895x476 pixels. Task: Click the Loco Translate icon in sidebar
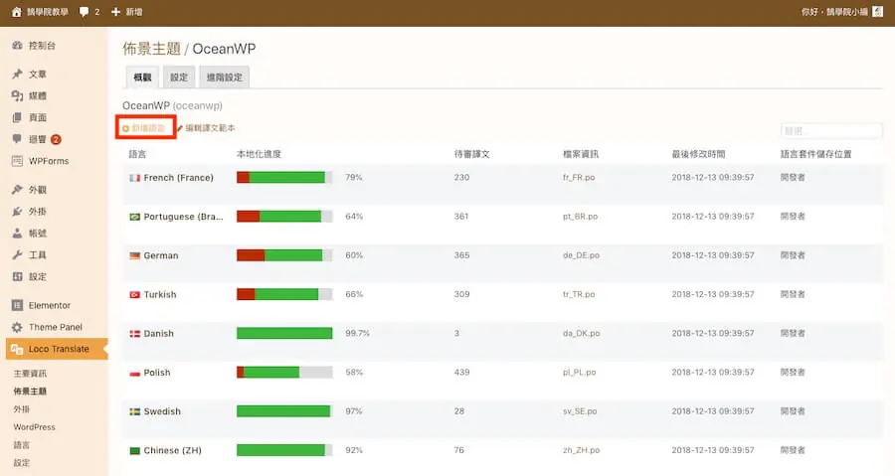[17, 349]
